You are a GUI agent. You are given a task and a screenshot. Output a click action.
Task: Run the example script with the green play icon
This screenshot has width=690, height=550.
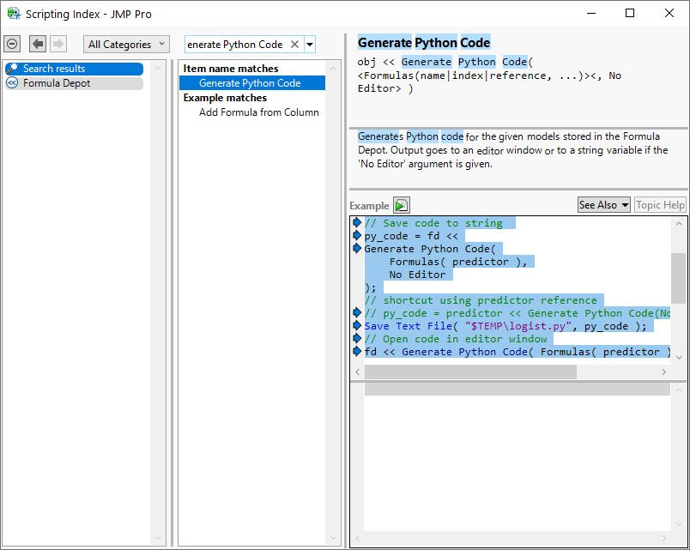402,205
